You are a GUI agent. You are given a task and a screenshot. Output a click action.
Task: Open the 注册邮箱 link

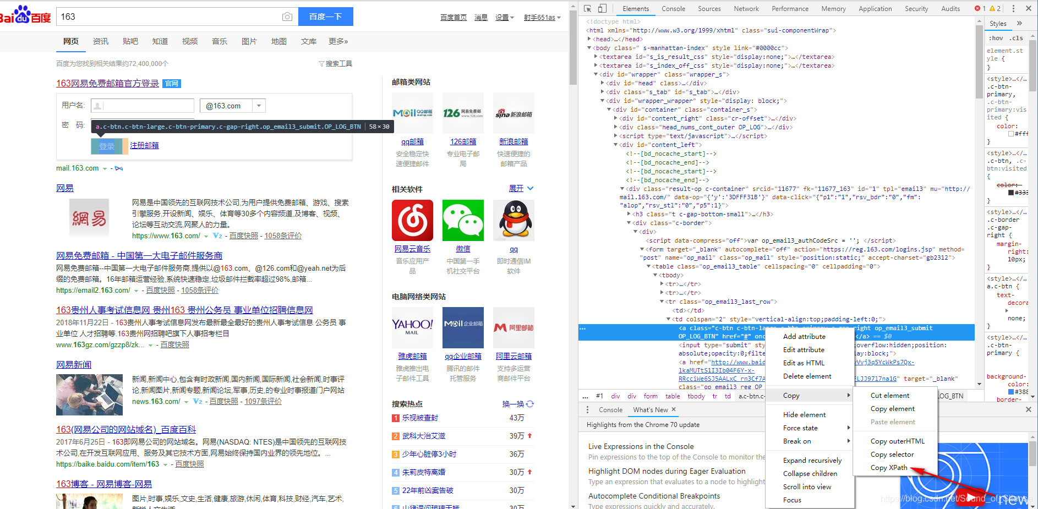coord(144,146)
